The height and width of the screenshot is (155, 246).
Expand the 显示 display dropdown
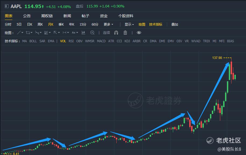pos(129,24)
